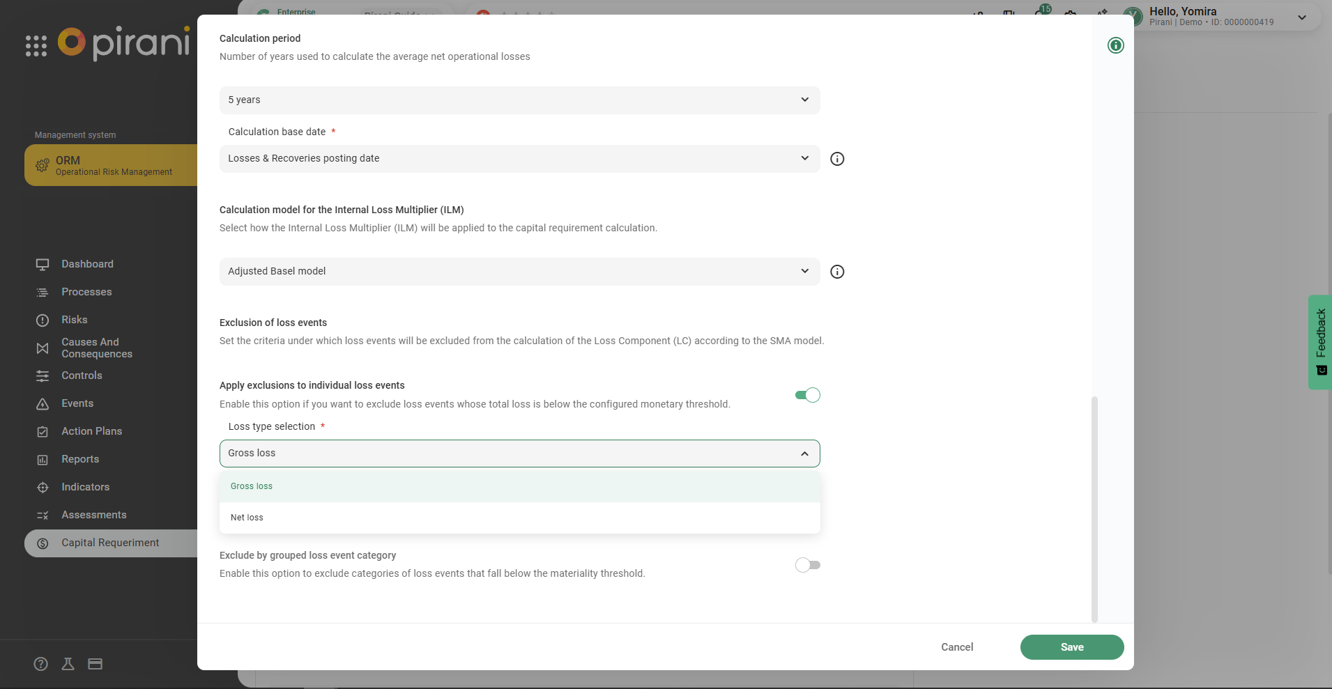Open the Feedback side tab
This screenshot has height=689, width=1332.
[x=1320, y=341]
